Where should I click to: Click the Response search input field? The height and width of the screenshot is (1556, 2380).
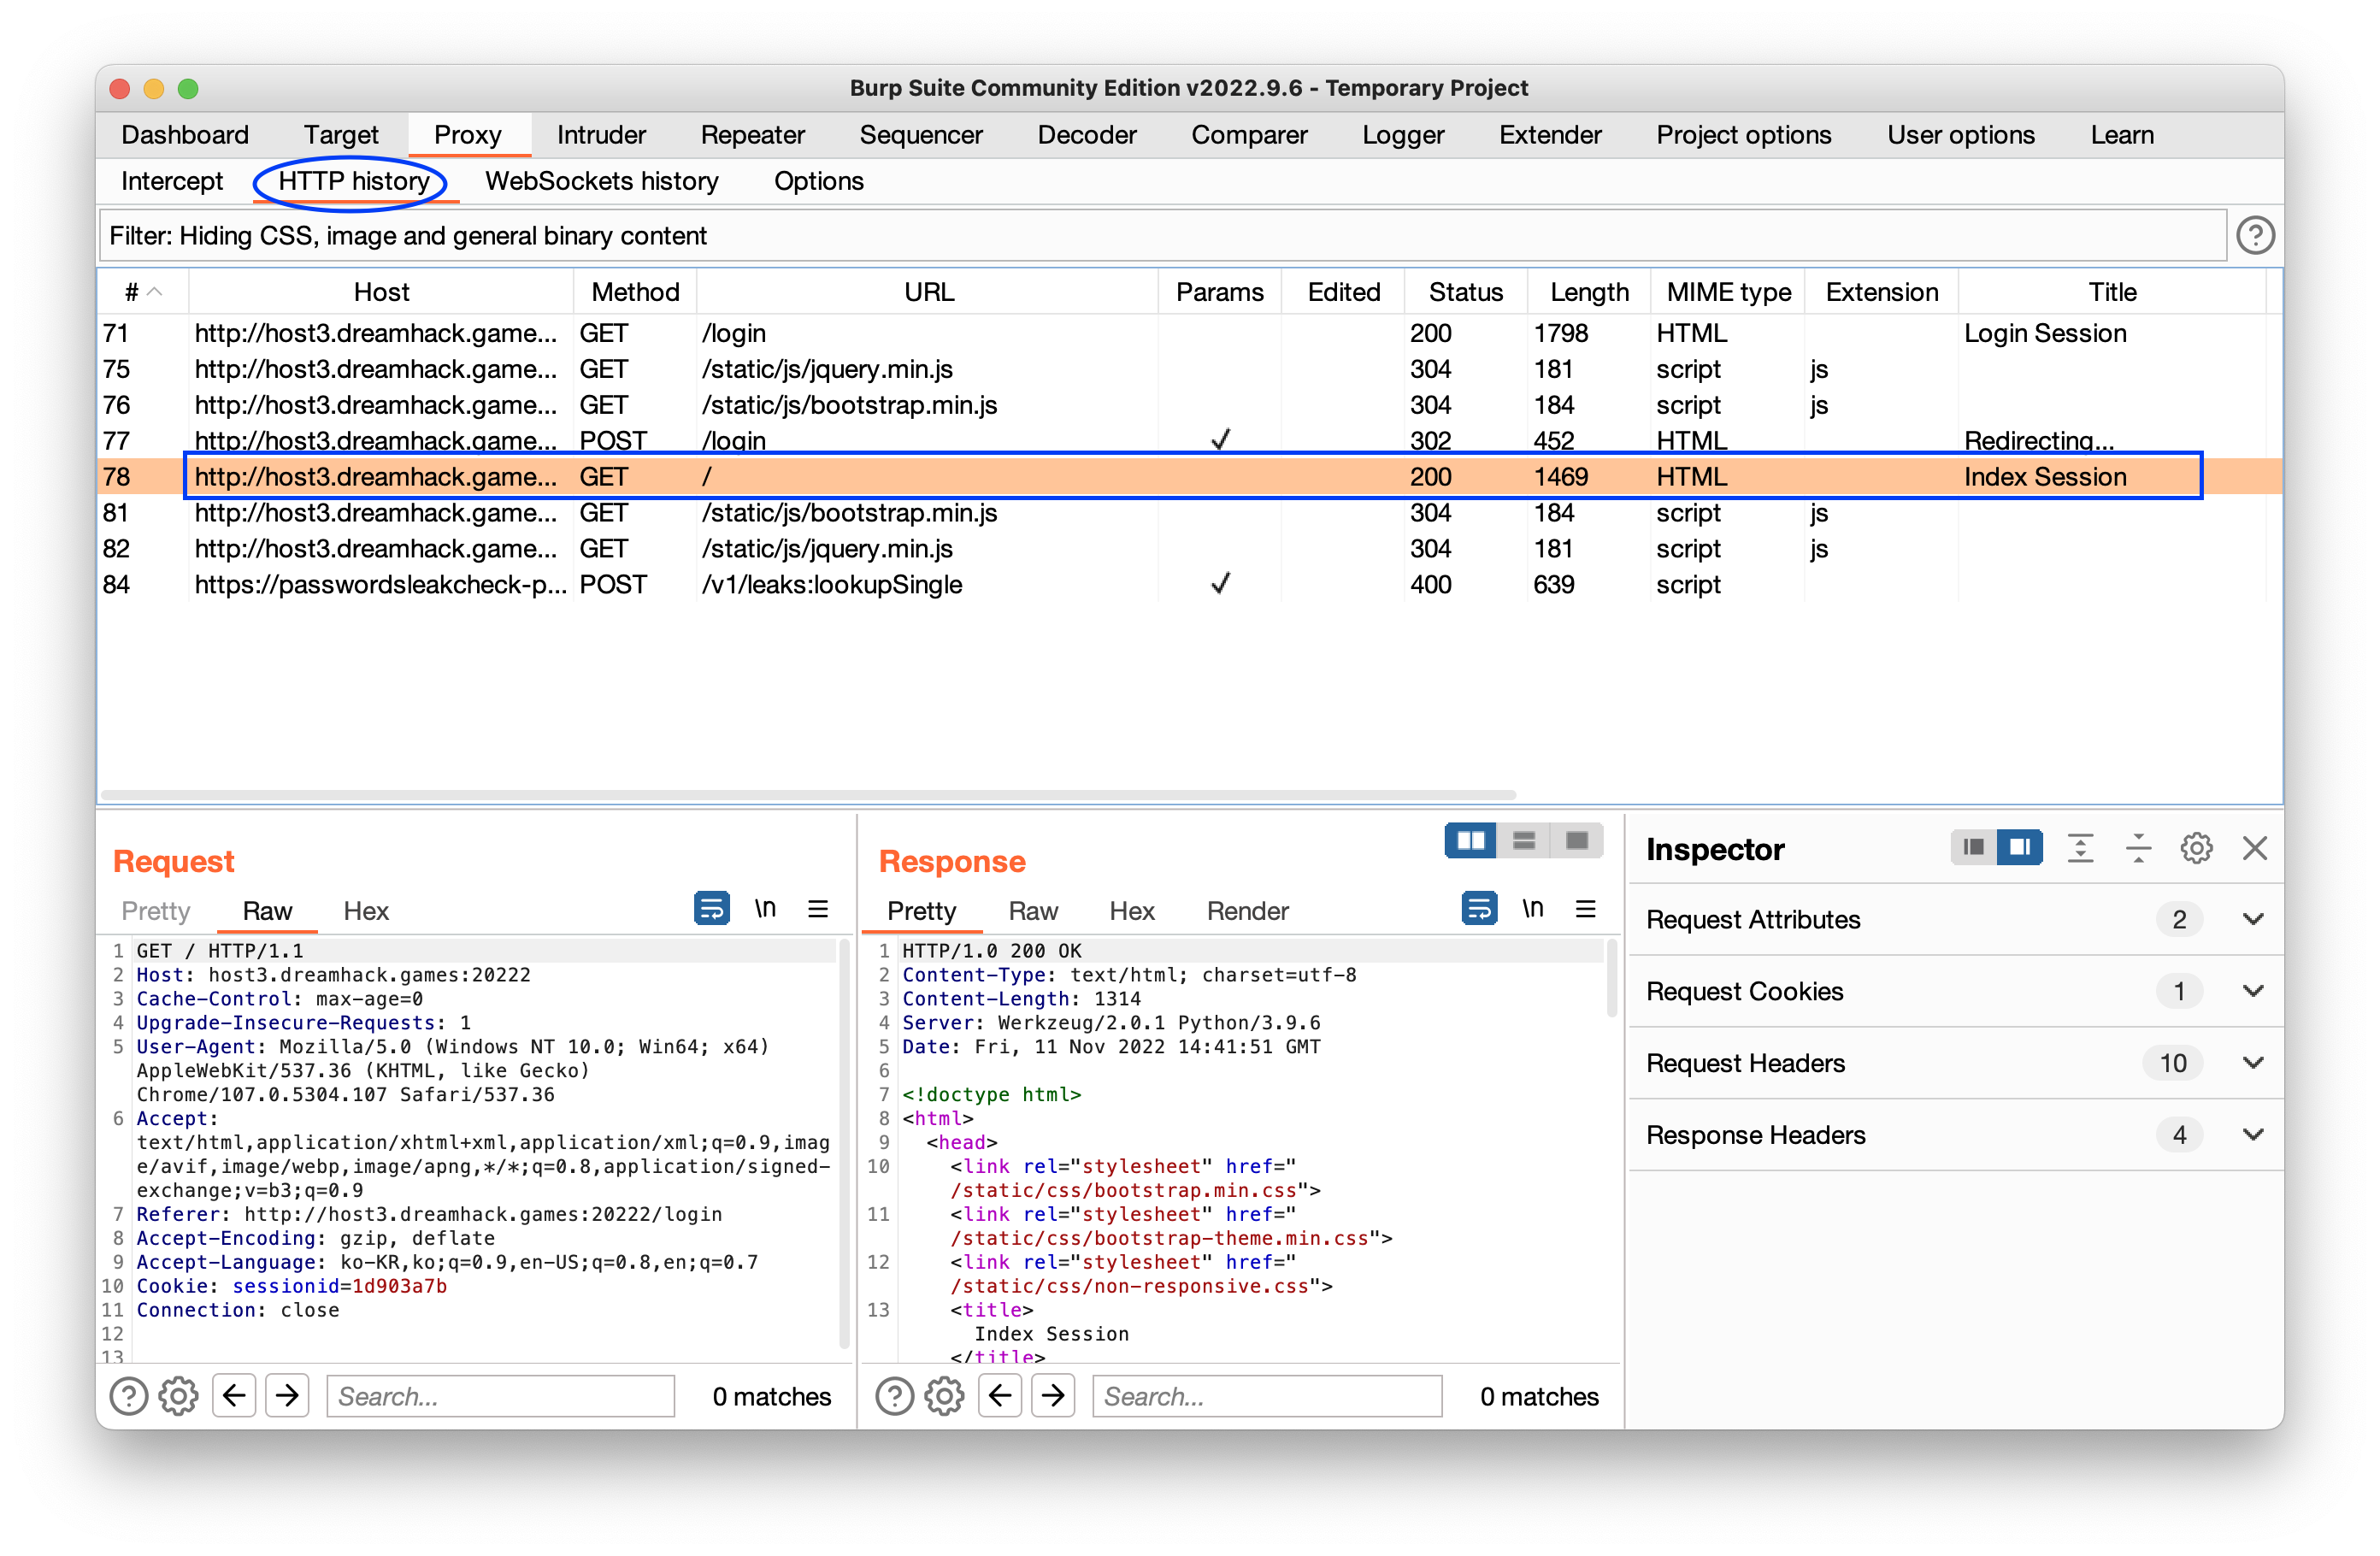(1266, 1396)
